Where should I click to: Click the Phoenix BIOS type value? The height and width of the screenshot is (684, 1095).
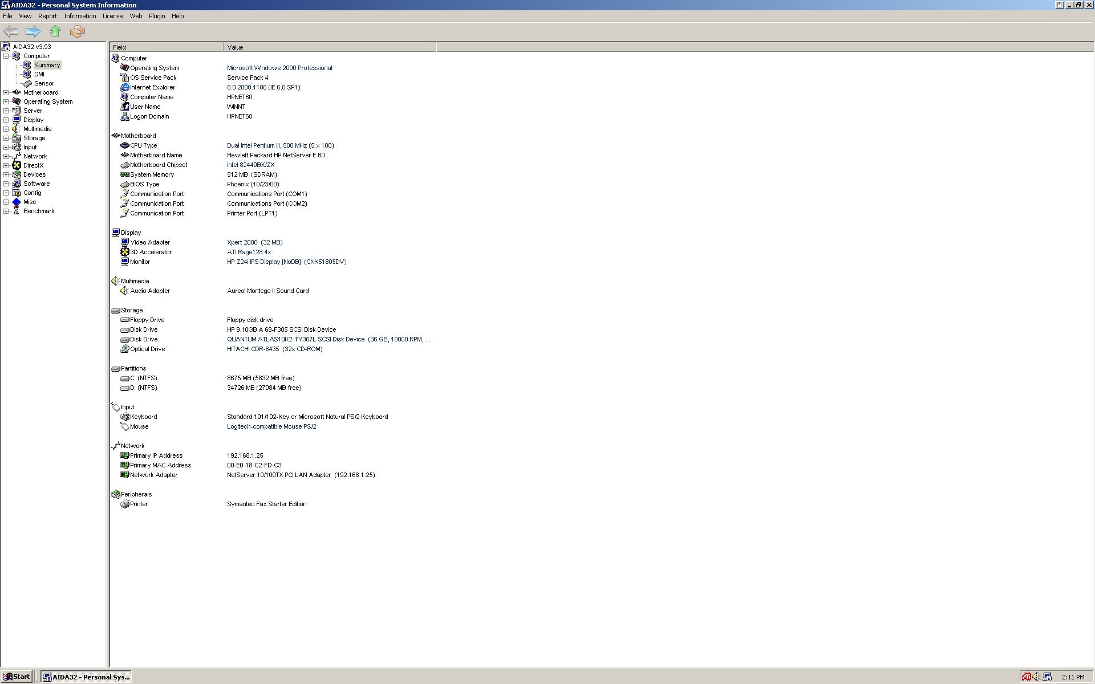tap(253, 184)
